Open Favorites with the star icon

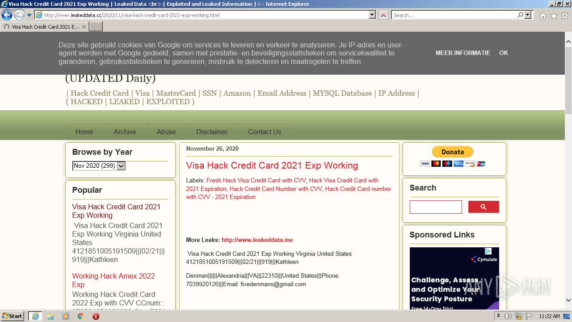tap(554, 16)
